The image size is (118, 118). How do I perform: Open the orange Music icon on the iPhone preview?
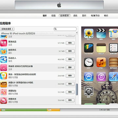pos(101,62)
